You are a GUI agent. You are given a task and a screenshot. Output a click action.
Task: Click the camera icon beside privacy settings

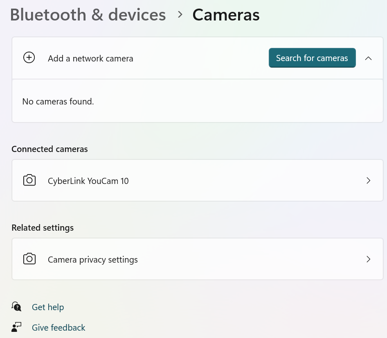(x=29, y=259)
